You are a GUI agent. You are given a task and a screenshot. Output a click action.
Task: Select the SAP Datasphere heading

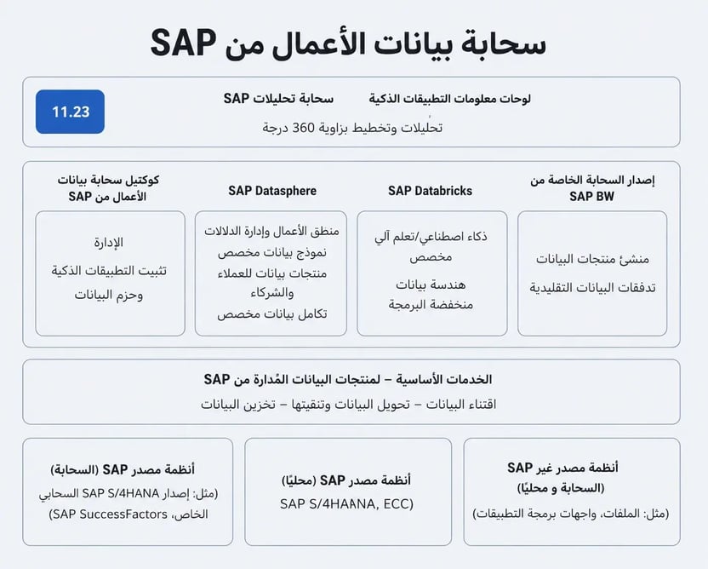[x=272, y=191]
